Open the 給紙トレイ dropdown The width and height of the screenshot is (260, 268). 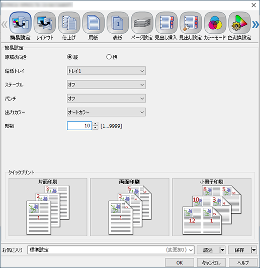click(x=106, y=71)
